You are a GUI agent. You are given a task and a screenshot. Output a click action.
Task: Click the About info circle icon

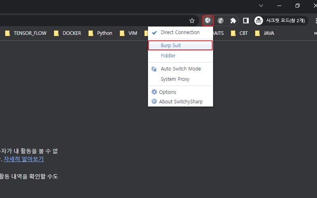[154, 101]
